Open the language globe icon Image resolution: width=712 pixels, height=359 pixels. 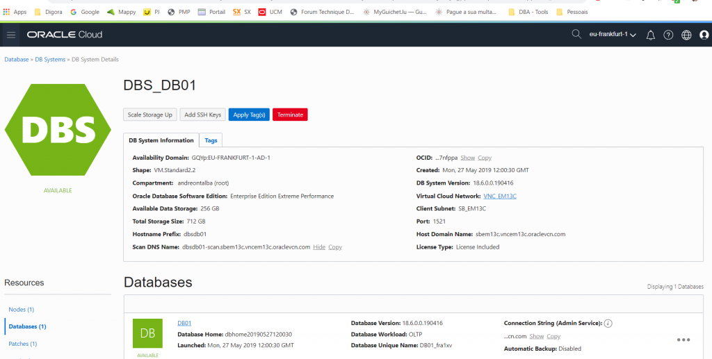686,35
